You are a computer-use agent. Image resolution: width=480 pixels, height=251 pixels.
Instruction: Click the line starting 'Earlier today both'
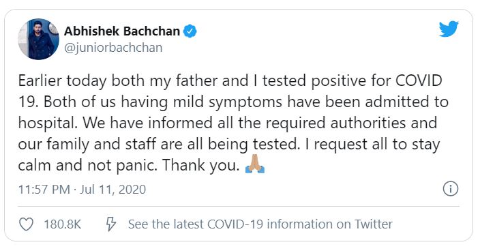pos(230,81)
